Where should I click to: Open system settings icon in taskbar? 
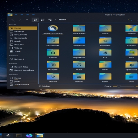pyautogui.click(x=19, y=136)
